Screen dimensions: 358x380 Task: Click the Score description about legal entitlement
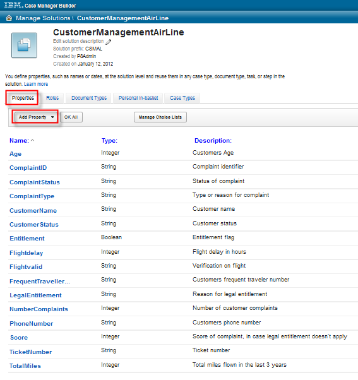click(x=270, y=336)
